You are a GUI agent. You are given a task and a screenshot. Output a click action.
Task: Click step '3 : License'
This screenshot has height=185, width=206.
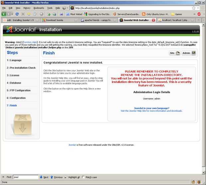pos(13,75)
